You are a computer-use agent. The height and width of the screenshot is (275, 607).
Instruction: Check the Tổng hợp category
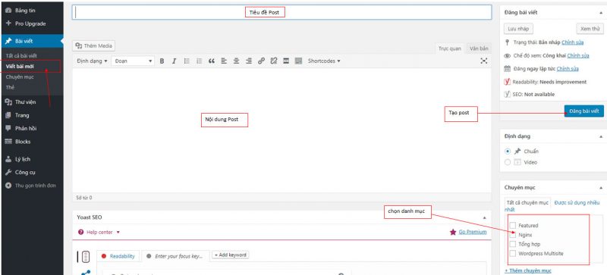513,244
